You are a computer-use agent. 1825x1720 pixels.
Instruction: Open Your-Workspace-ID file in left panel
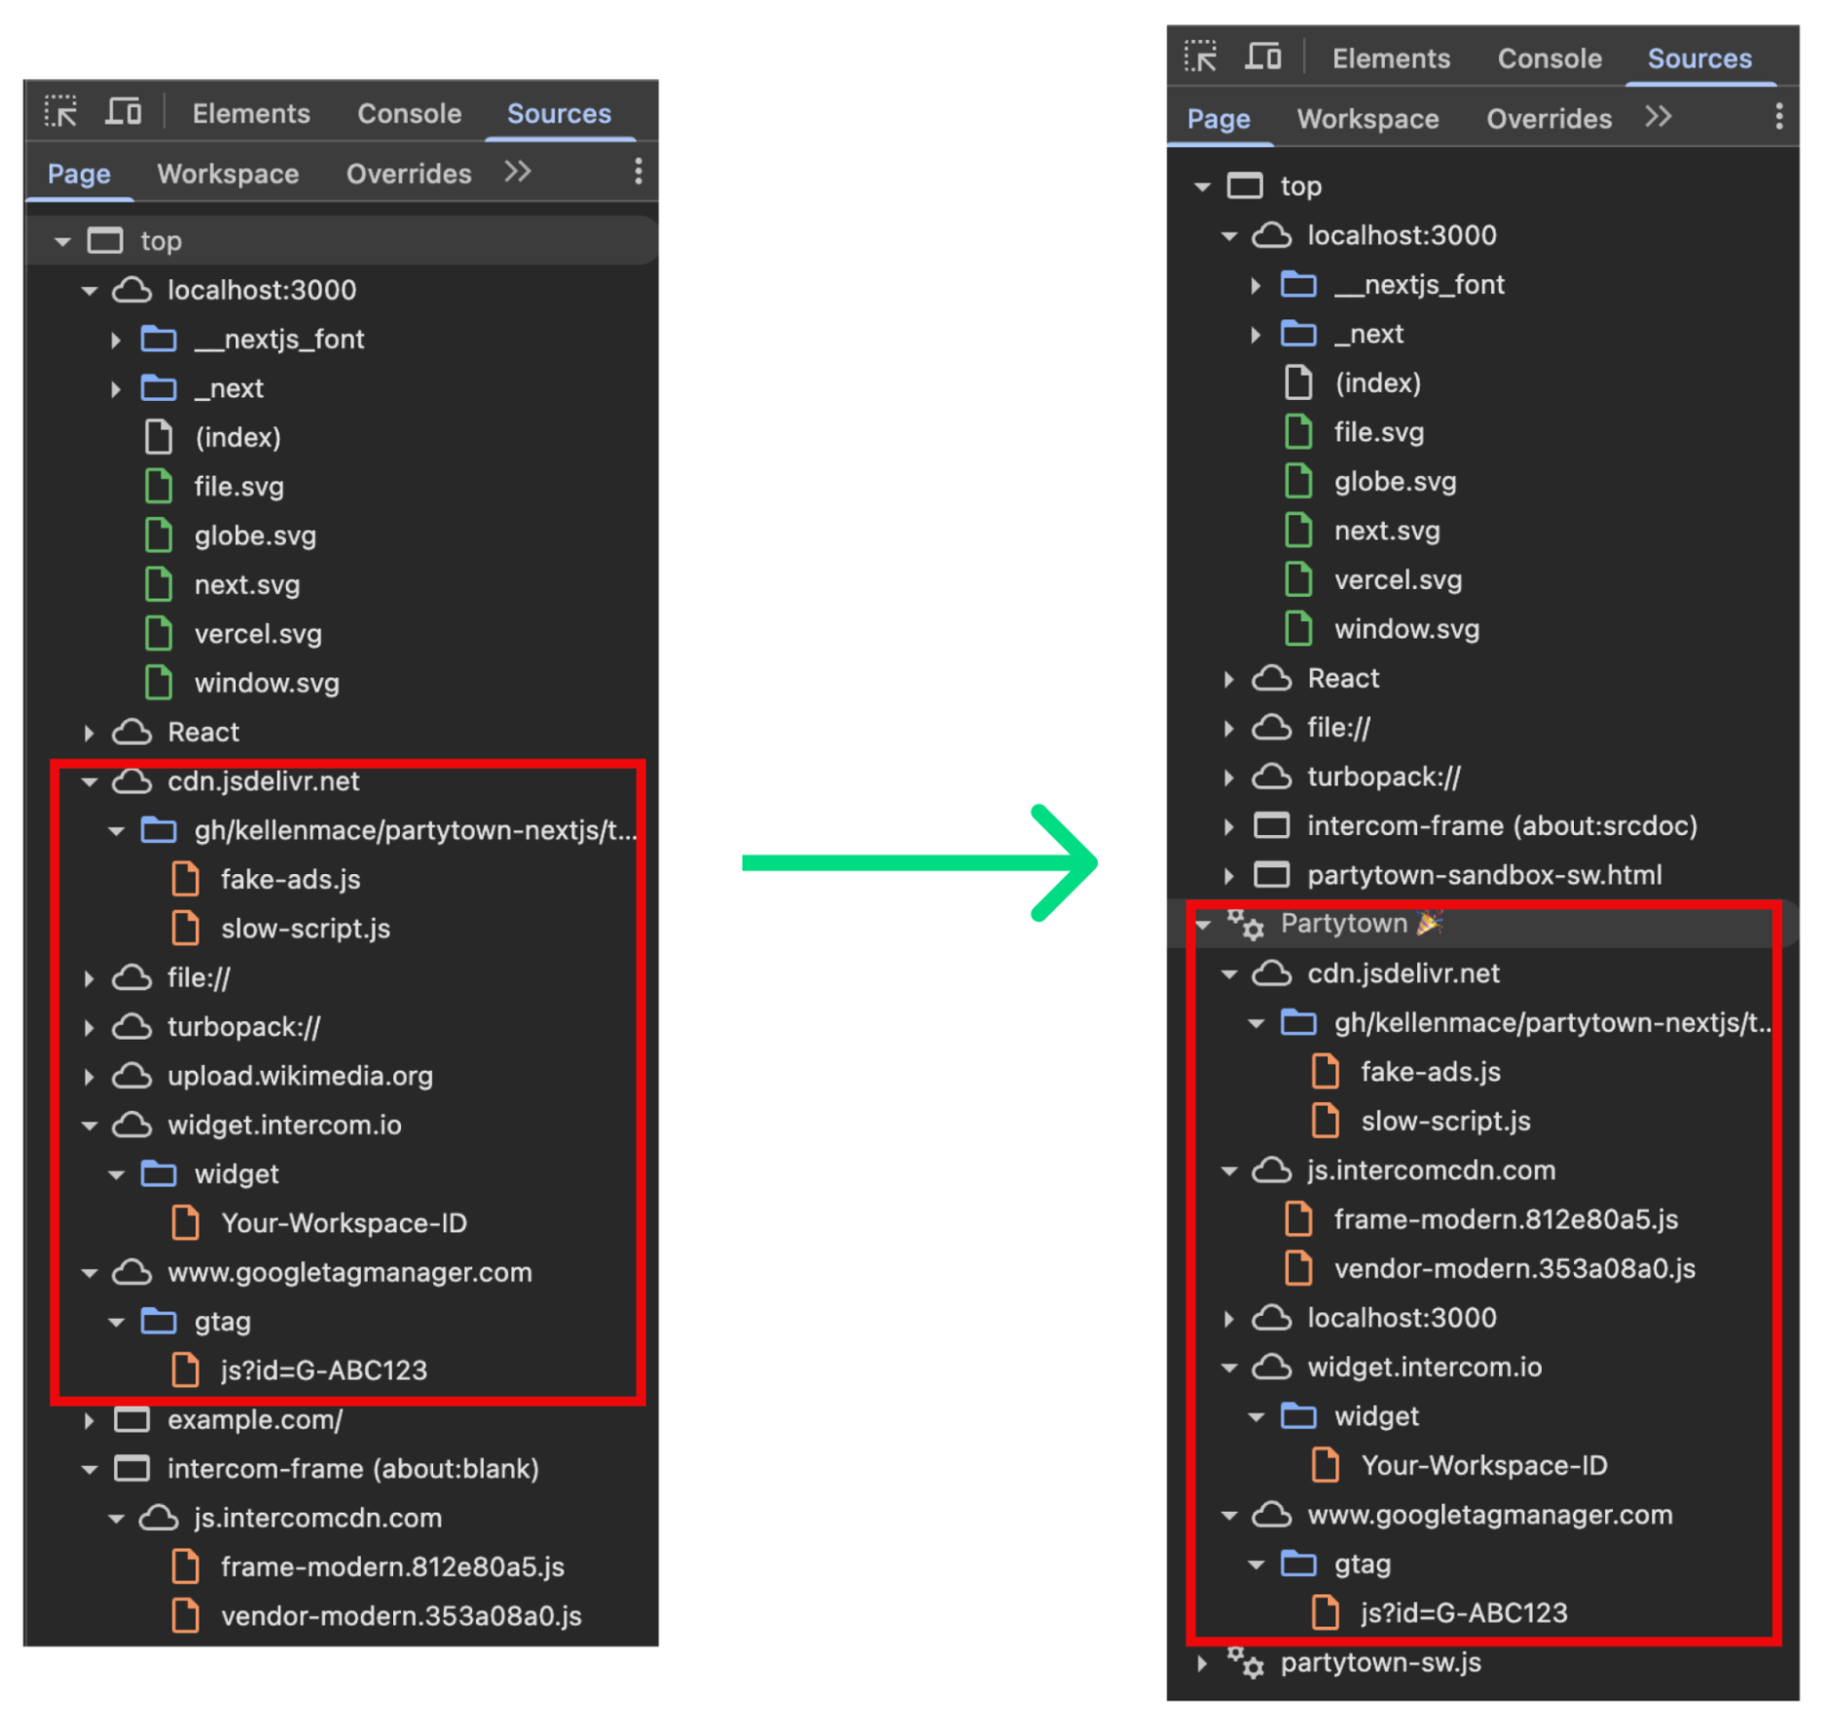tap(344, 1223)
